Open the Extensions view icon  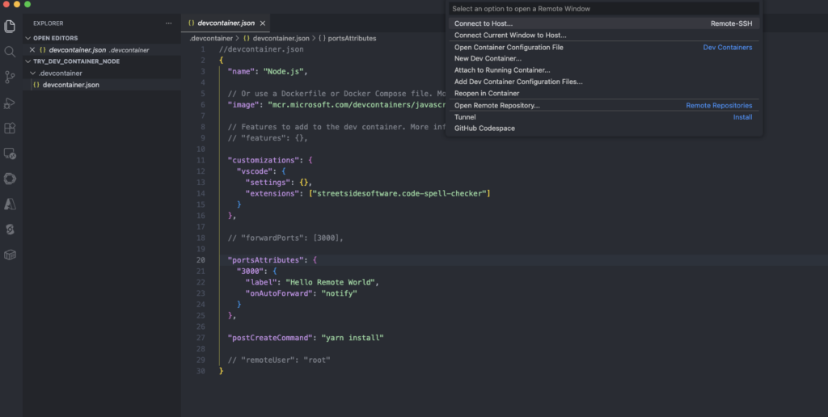tap(10, 128)
